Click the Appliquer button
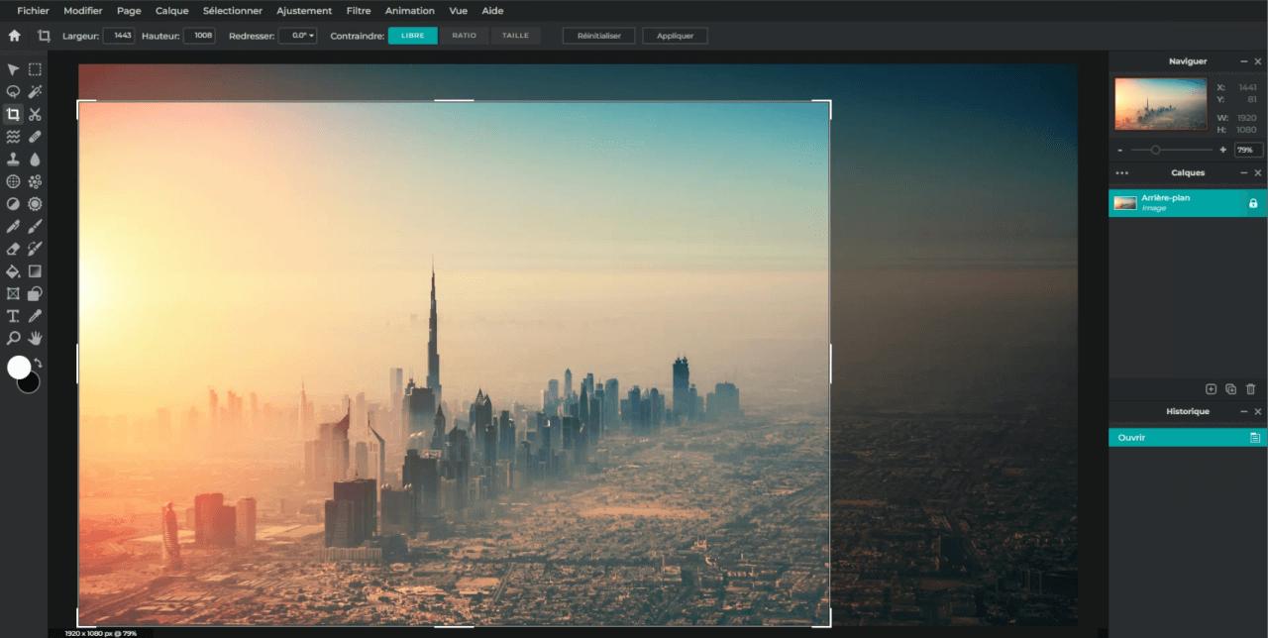Viewport: 1268px width, 638px height. [x=675, y=36]
